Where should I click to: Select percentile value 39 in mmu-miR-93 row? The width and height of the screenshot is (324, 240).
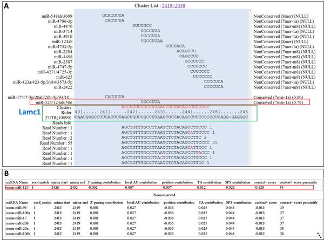coord(282,208)
